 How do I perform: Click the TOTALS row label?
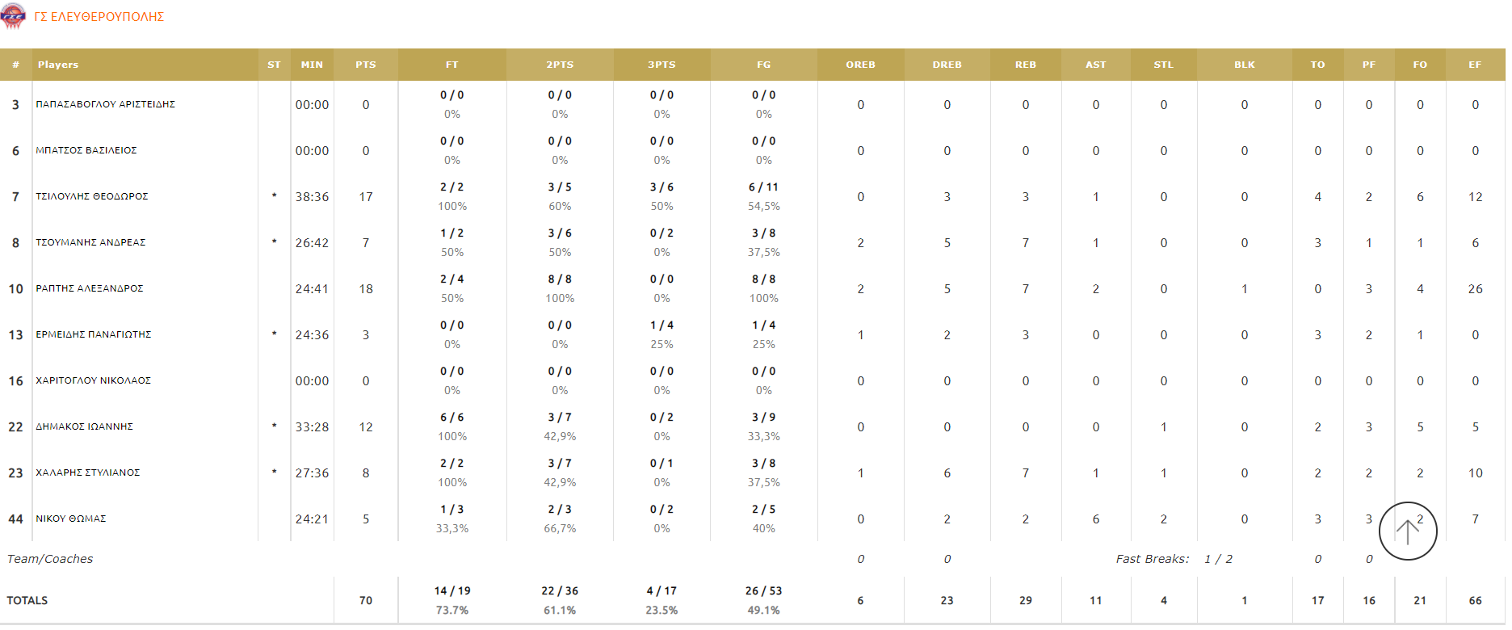(27, 600)
